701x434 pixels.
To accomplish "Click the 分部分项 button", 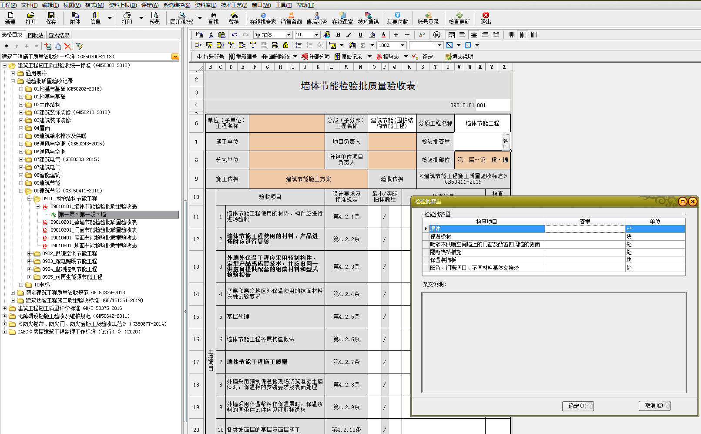I will 316,57.
